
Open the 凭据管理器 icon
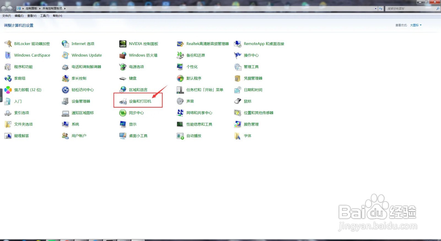point(238,78)
